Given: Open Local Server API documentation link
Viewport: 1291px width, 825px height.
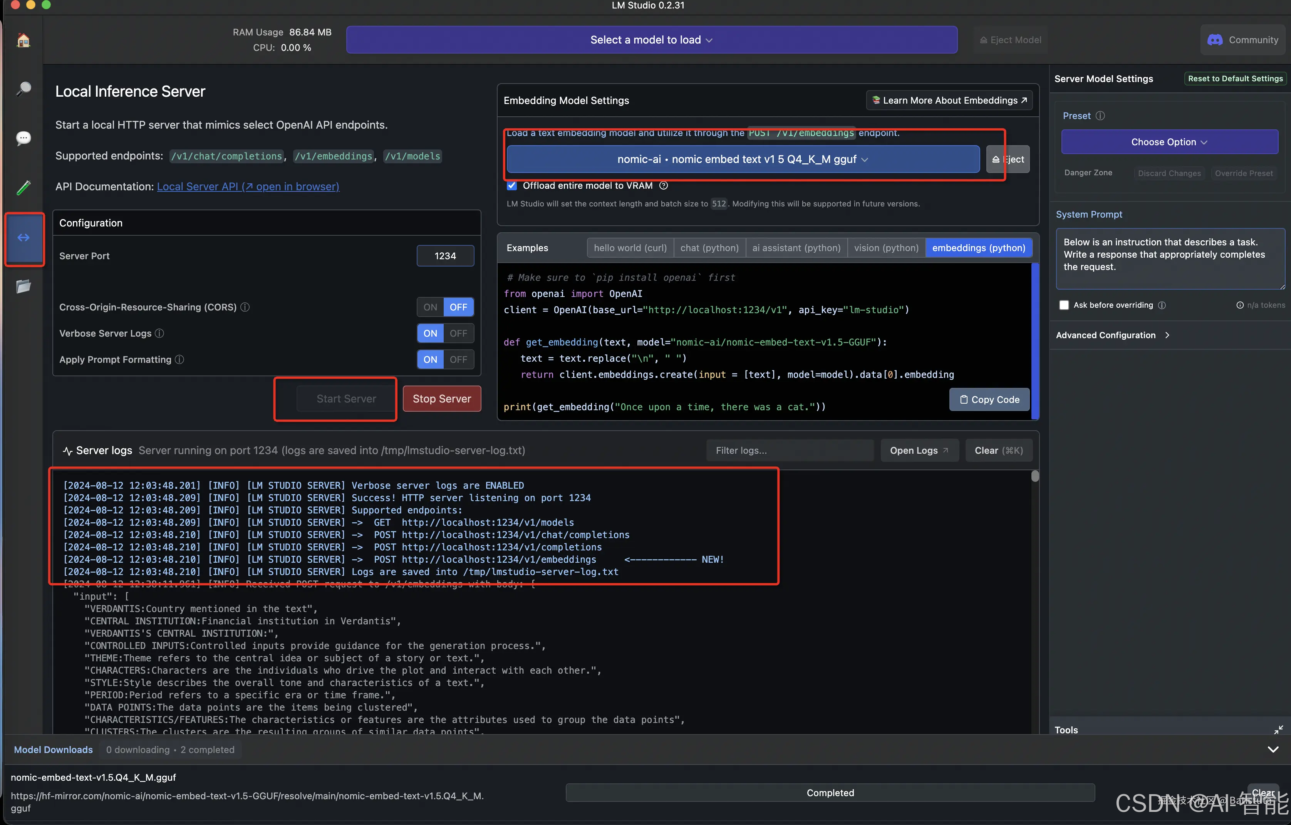Looking at the screenshot, I should [248, 186].
